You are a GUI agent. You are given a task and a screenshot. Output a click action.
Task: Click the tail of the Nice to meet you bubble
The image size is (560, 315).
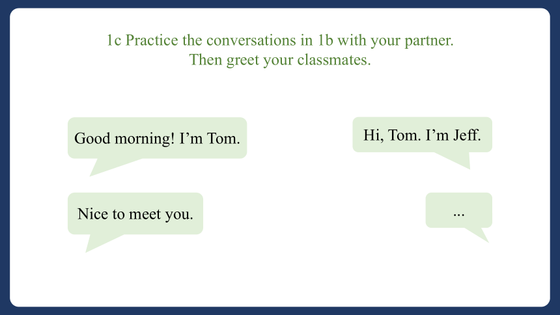coord(99,242)
